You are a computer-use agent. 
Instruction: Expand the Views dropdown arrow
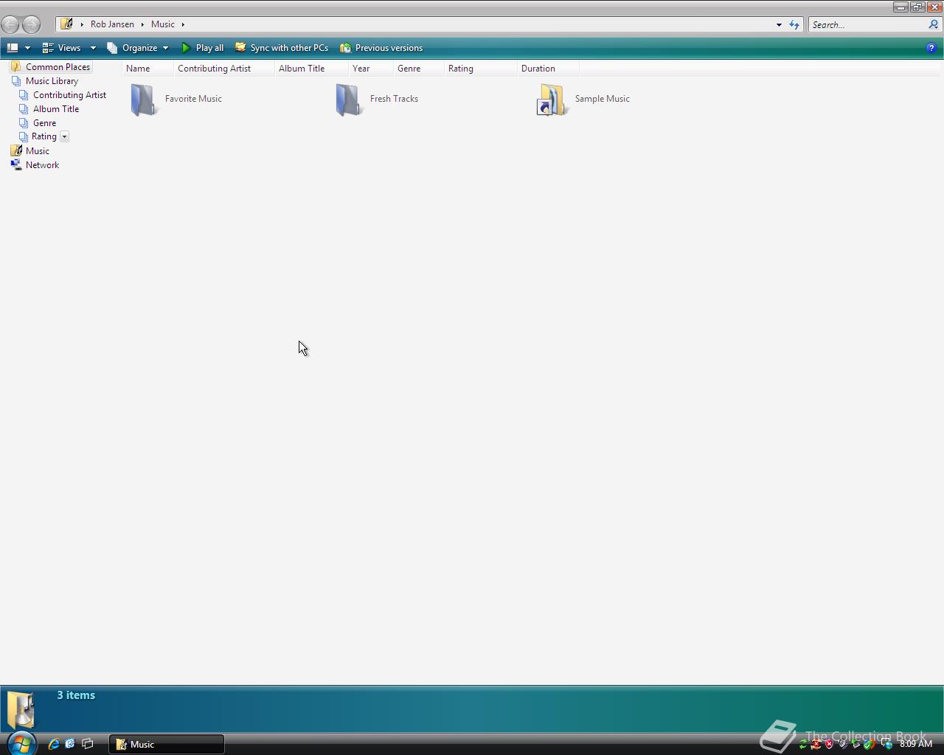click(x=93, y=48)
